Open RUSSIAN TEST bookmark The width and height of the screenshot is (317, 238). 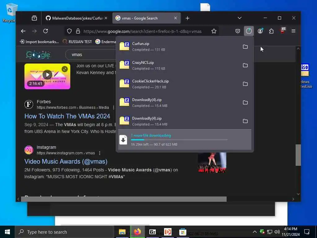pyautogui.click(x=77, y=42)
